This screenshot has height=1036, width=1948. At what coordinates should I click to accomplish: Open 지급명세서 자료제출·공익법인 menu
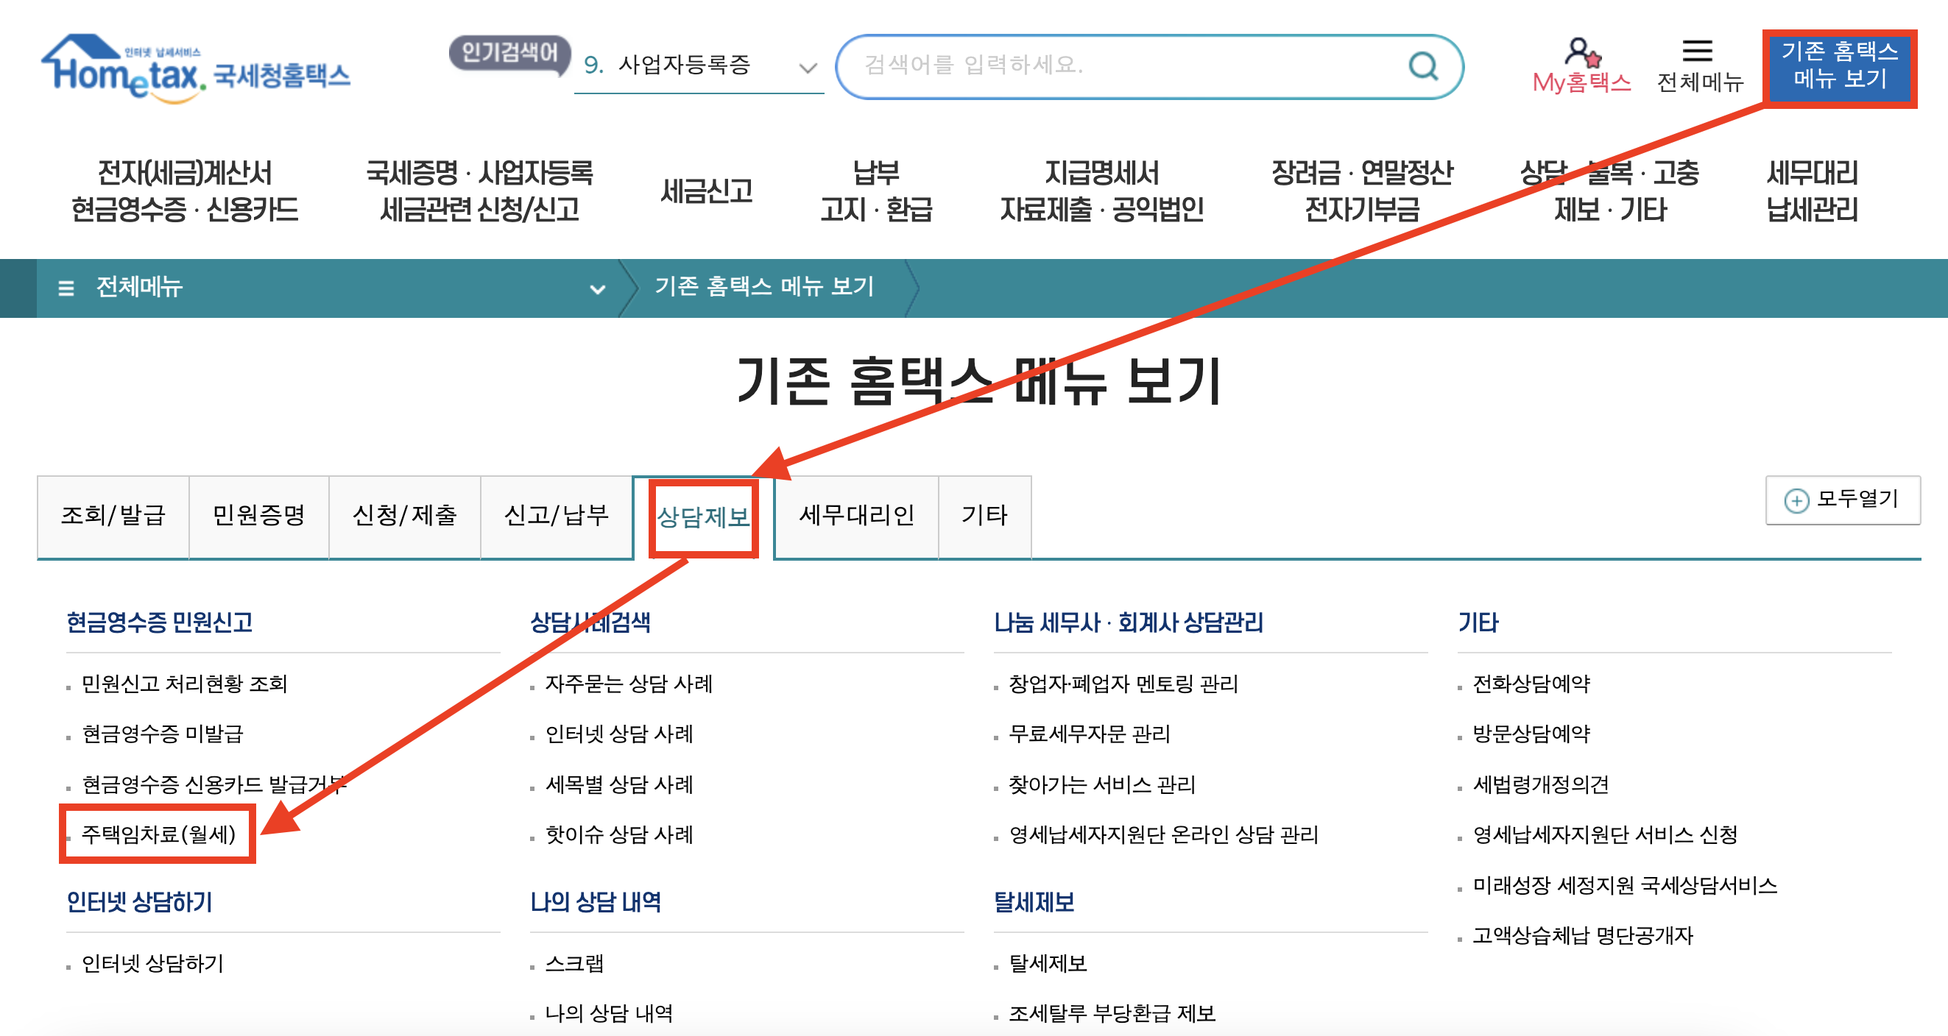point(1101,191)
